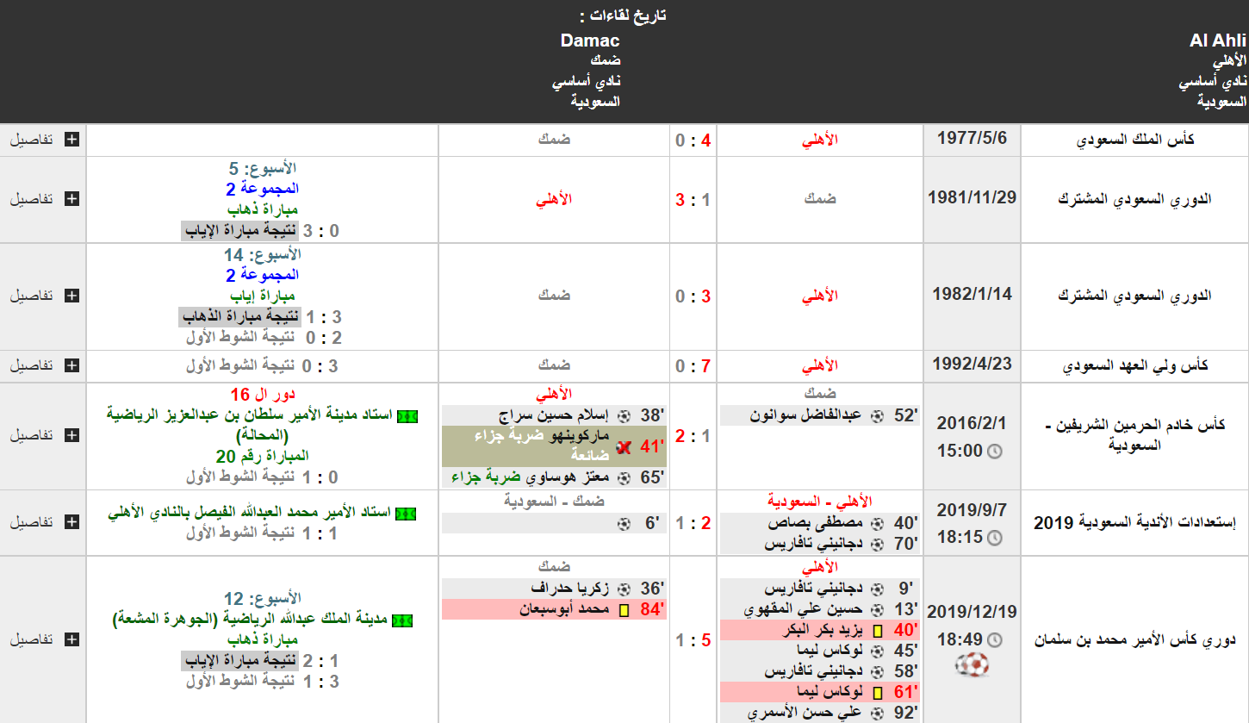Viewport: 1249px width, 723px height.
Task: Click الأسبوع: 14 week label
Action: (x=261, y=256)
